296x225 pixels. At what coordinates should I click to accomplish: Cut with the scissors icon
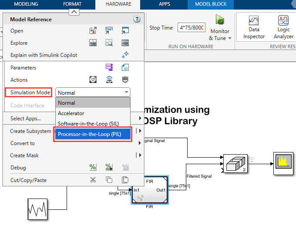coord(93,180)
